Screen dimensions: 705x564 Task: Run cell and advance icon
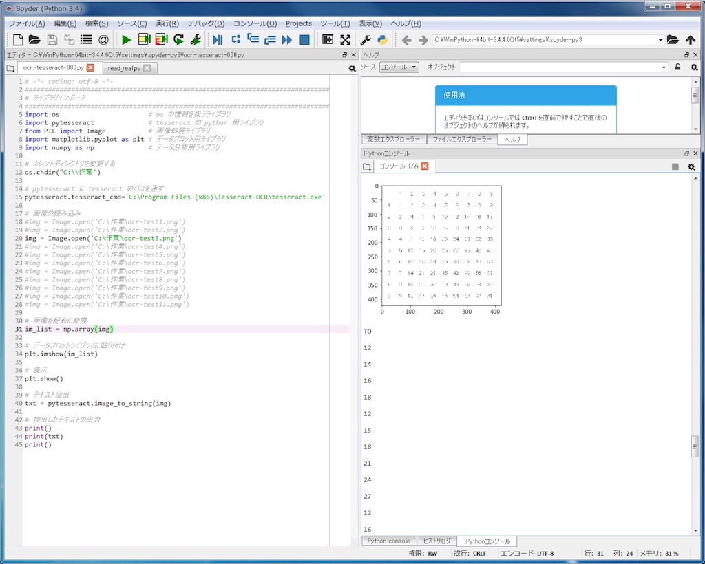point(161,40)
